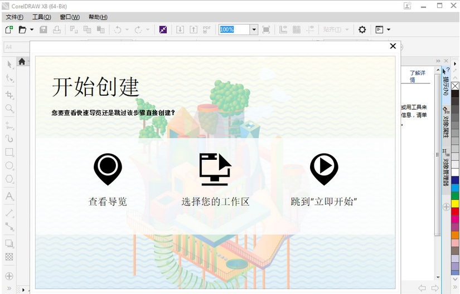Open the 帮助(H) menu
The height and width of the screenshot is (294, 460).
point(98,17)
